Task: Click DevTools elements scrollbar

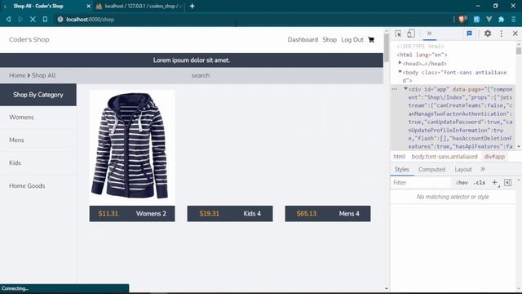Action: pos(519,51)
